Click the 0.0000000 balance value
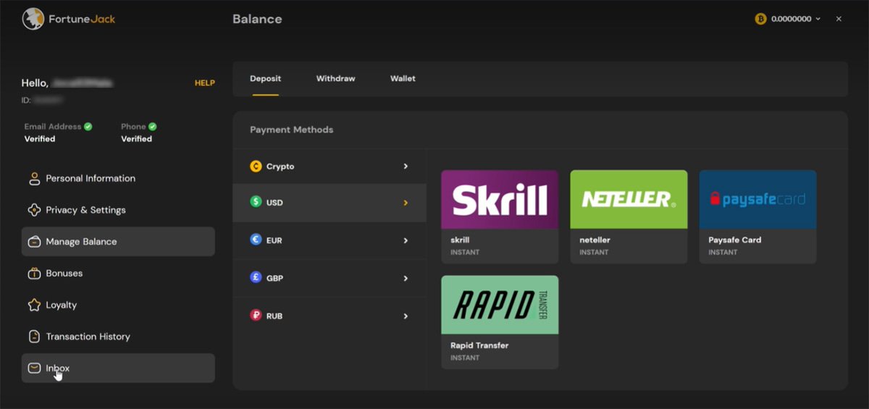 [x=792, y=19]
